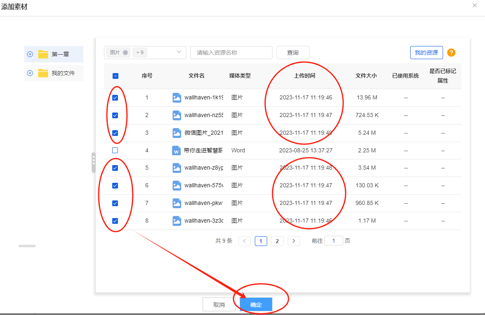The image size is (485, 315).
Task: Click the 确定 confirm button
Action: coord(256,305)
